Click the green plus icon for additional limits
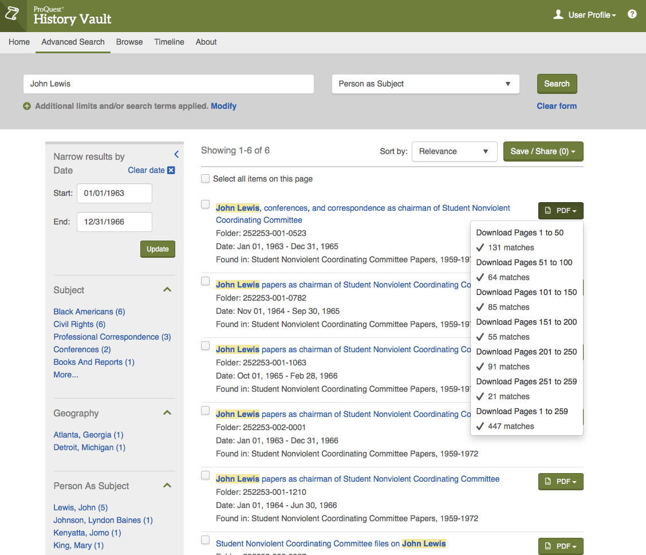The height and width of the screenshot is (555, 646). coord(27,106)
